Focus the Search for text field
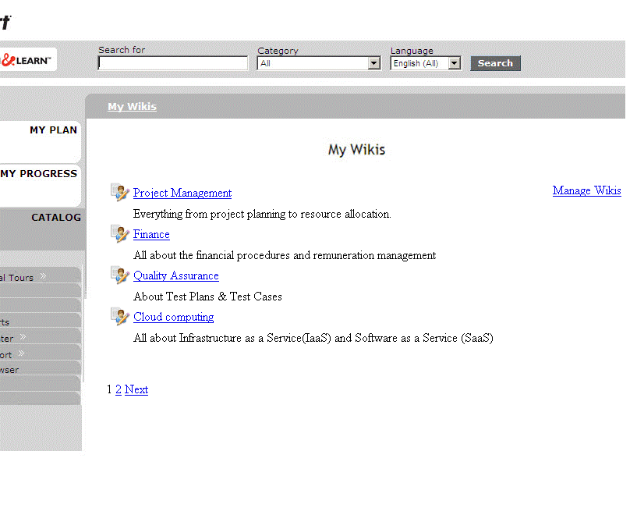Image resolution: width=637 pixels, height=508 pixels. pos(172,63)
